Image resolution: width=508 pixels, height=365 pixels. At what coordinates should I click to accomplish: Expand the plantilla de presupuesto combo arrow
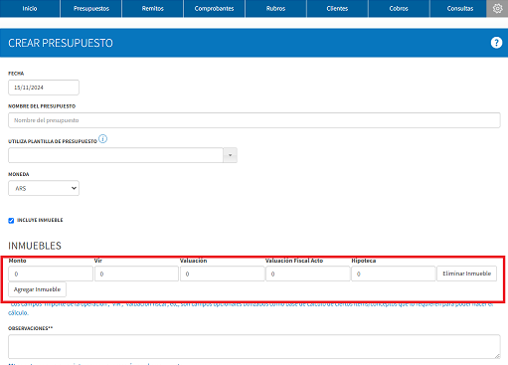[230, 155]
